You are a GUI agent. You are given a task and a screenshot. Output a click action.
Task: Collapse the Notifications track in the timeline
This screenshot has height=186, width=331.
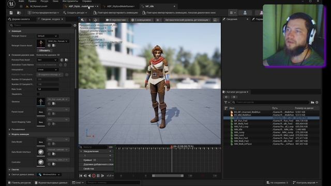click(x=81, y=151)
